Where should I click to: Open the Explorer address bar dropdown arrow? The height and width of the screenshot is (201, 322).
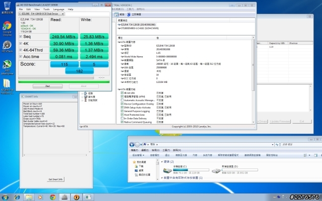click(273, 145)
